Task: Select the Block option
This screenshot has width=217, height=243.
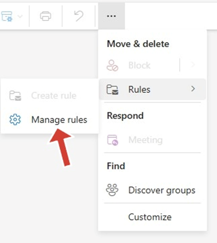Action: pyautogui.click(x=139, y=65)
